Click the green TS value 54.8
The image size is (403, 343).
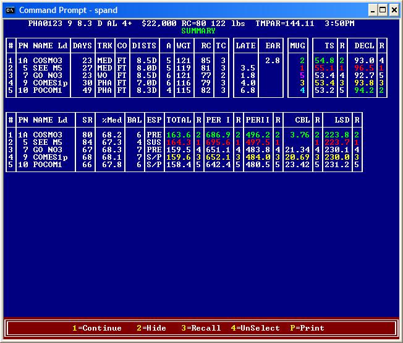click(325, 61)
